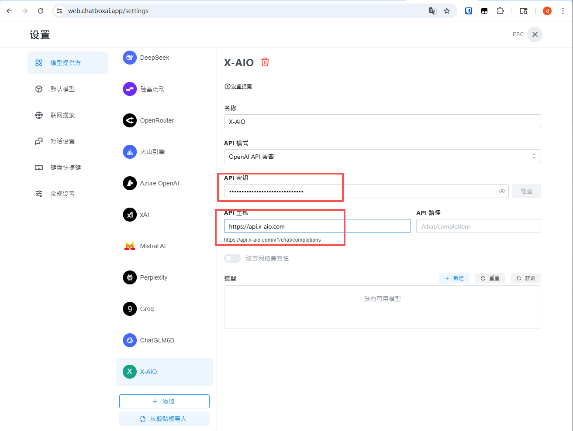Click the red trash icon beside X-AIO title
The height and width of the screenshot is (431, 573).
[265, 62]
